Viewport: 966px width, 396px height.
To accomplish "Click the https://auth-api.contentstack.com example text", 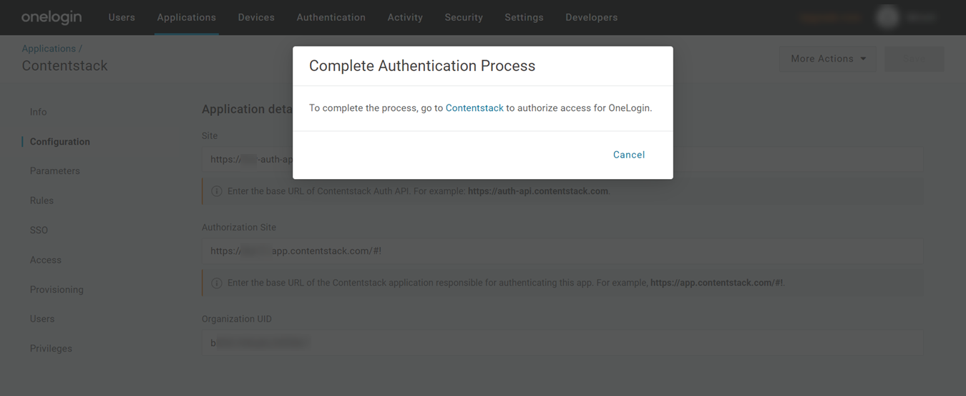I will point(538,191).
